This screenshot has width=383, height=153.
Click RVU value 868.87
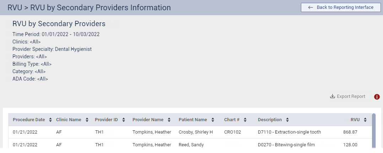[x=350, y=132]
